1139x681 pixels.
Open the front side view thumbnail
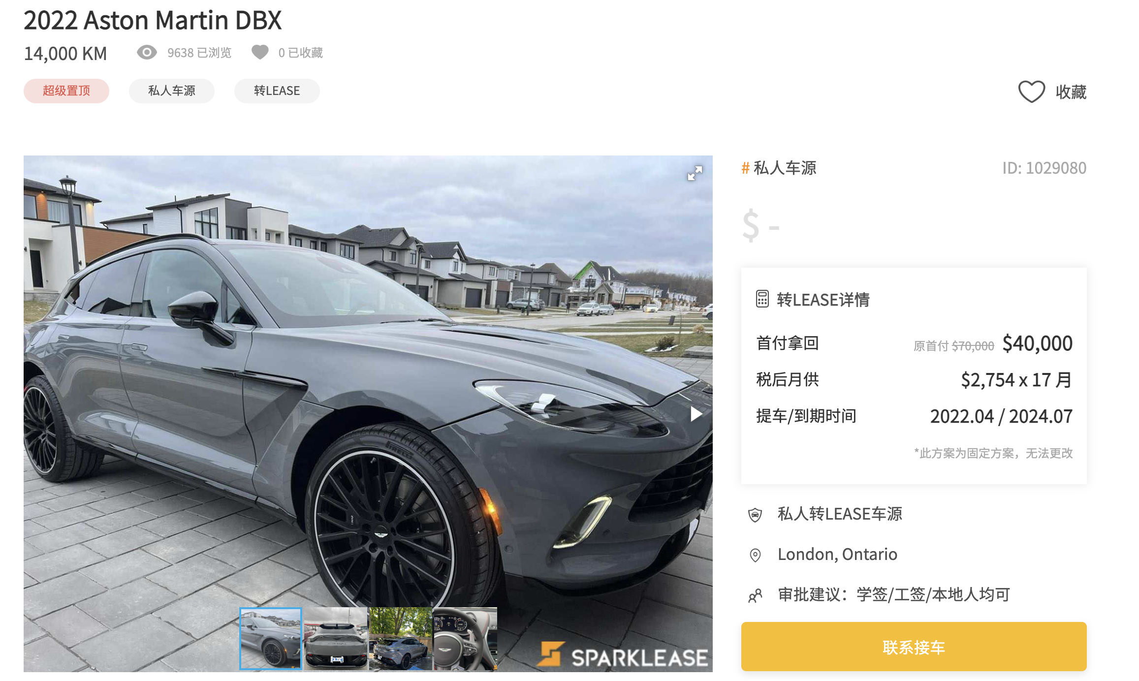click(271, 639)
